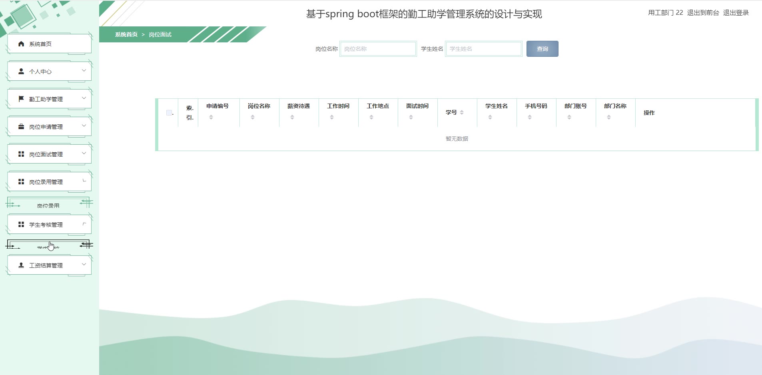Viewport: 762px width, 375px height.
Task: Sort table by 薪资待遇 arrows
Action: (292, 117)
